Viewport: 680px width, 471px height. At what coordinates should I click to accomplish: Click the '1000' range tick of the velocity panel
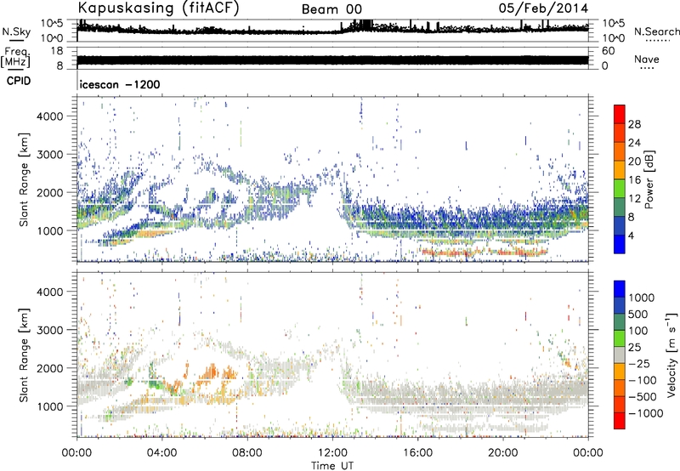point(50,406)
